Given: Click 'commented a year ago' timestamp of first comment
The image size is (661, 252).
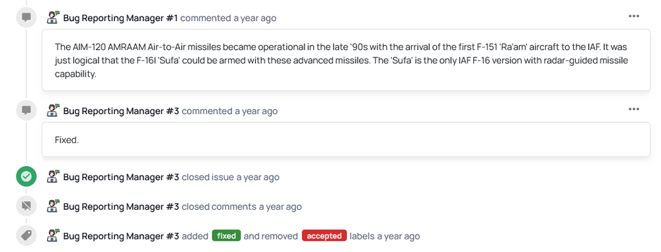Looking at the screenshot, I should pos(229,18).
